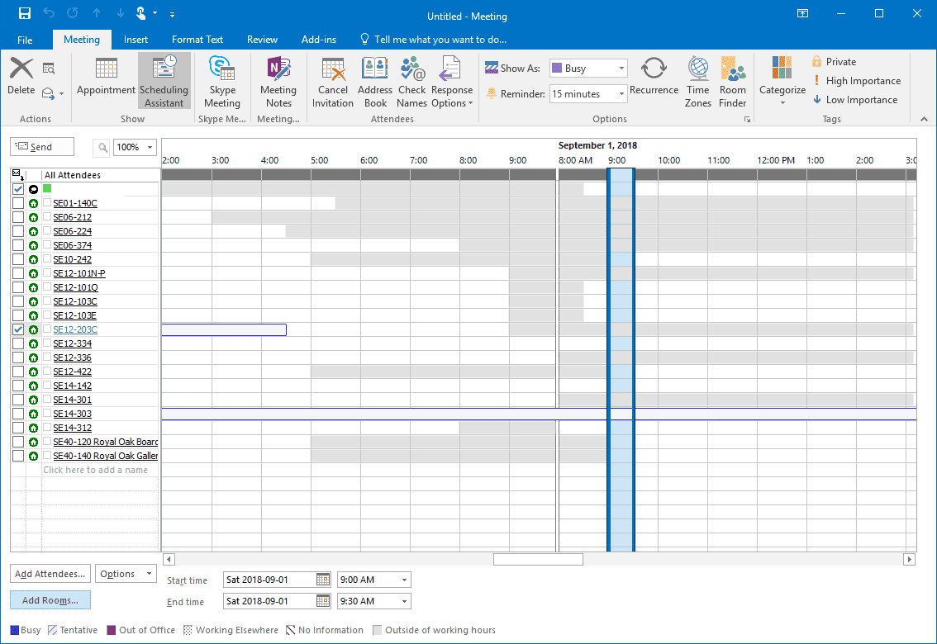
Task: Click Add Attendees button
Action: [x=50, y=574]
